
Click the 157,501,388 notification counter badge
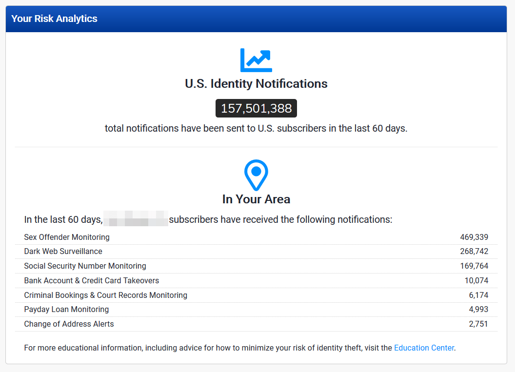pyautogui.click(x=256, y=108)
